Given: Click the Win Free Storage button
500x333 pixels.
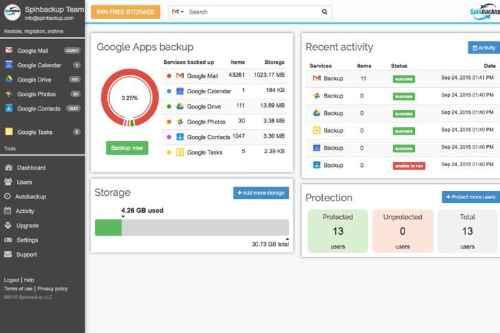Looking at the screenshot, I should [x=126, y=12].
